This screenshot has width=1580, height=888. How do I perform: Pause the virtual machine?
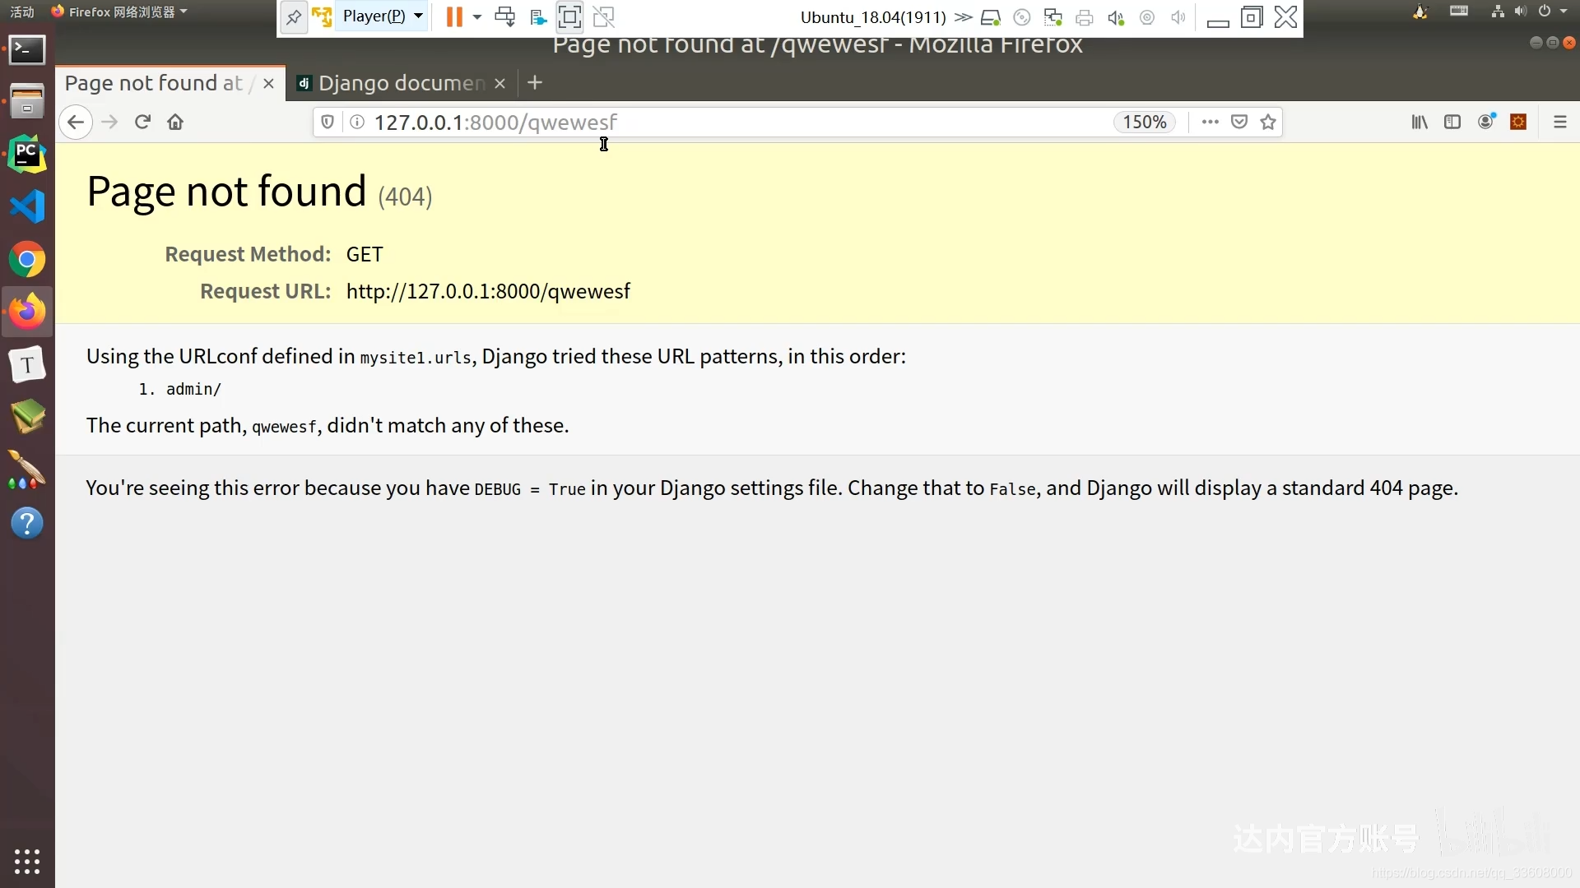click(453, 16)
